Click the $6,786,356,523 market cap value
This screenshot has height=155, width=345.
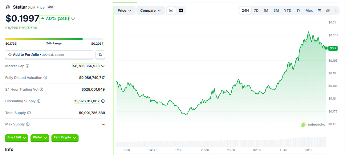(86, 66)
